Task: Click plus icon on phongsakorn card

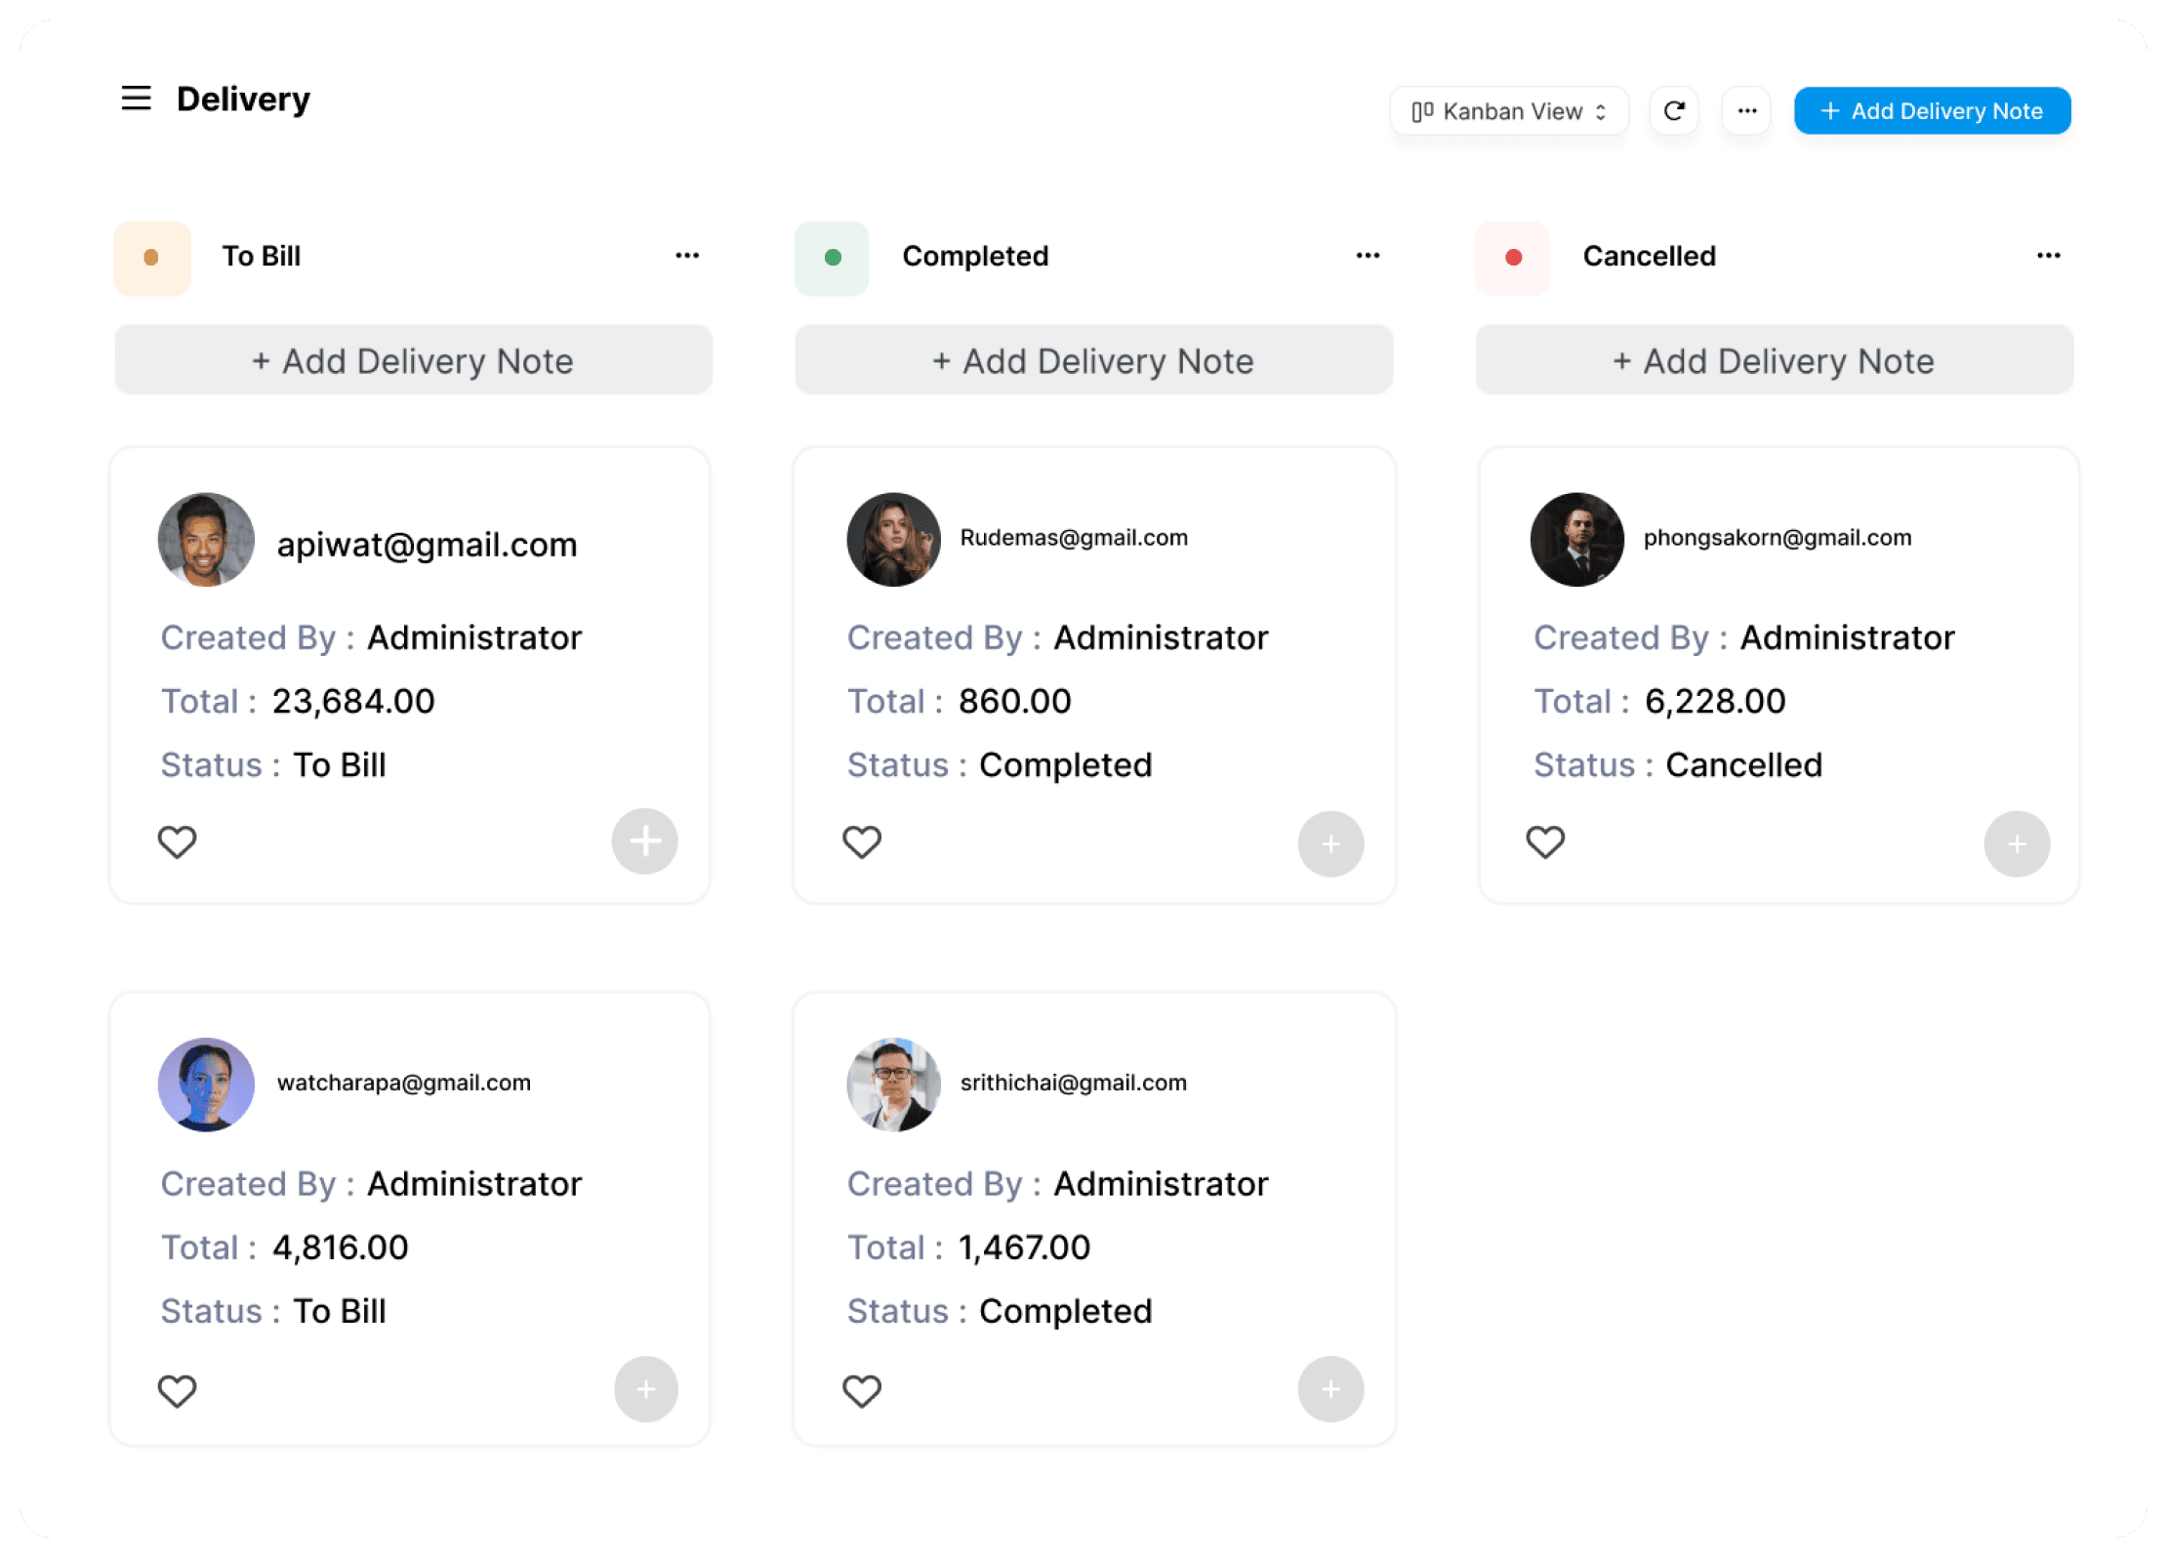Action: coord(2017,844)
